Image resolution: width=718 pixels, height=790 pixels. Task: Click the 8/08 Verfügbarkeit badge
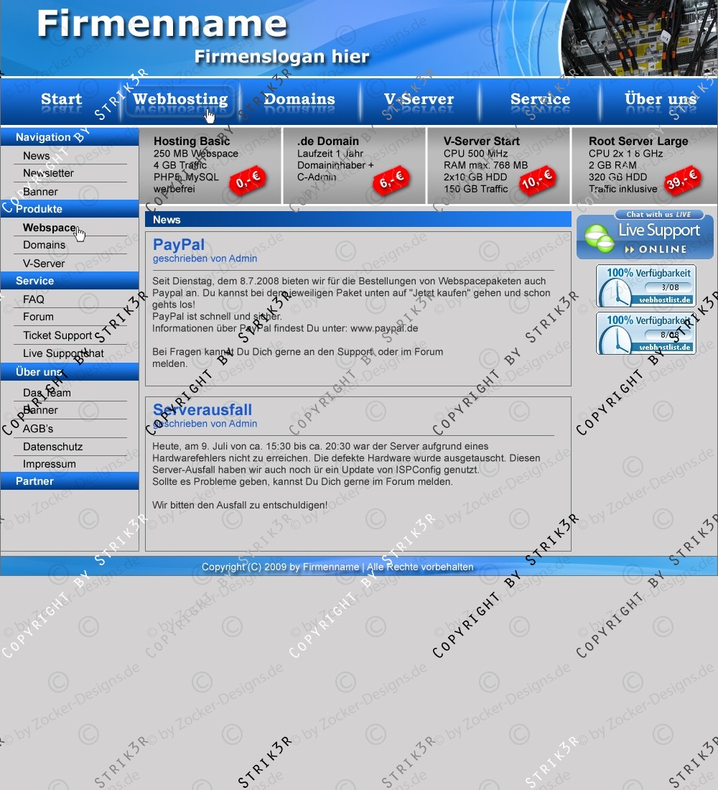coord(646,333)
